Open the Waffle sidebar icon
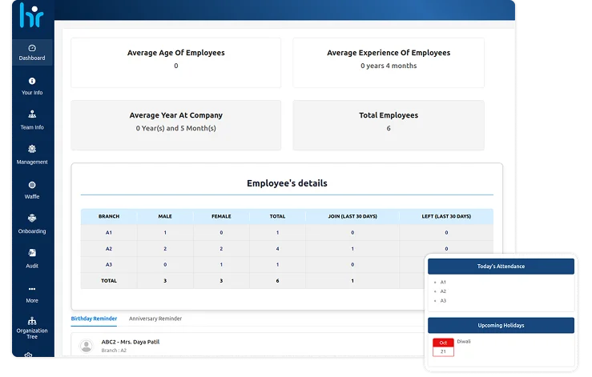This screenshot has width=592, height=377. coord(32,185)
